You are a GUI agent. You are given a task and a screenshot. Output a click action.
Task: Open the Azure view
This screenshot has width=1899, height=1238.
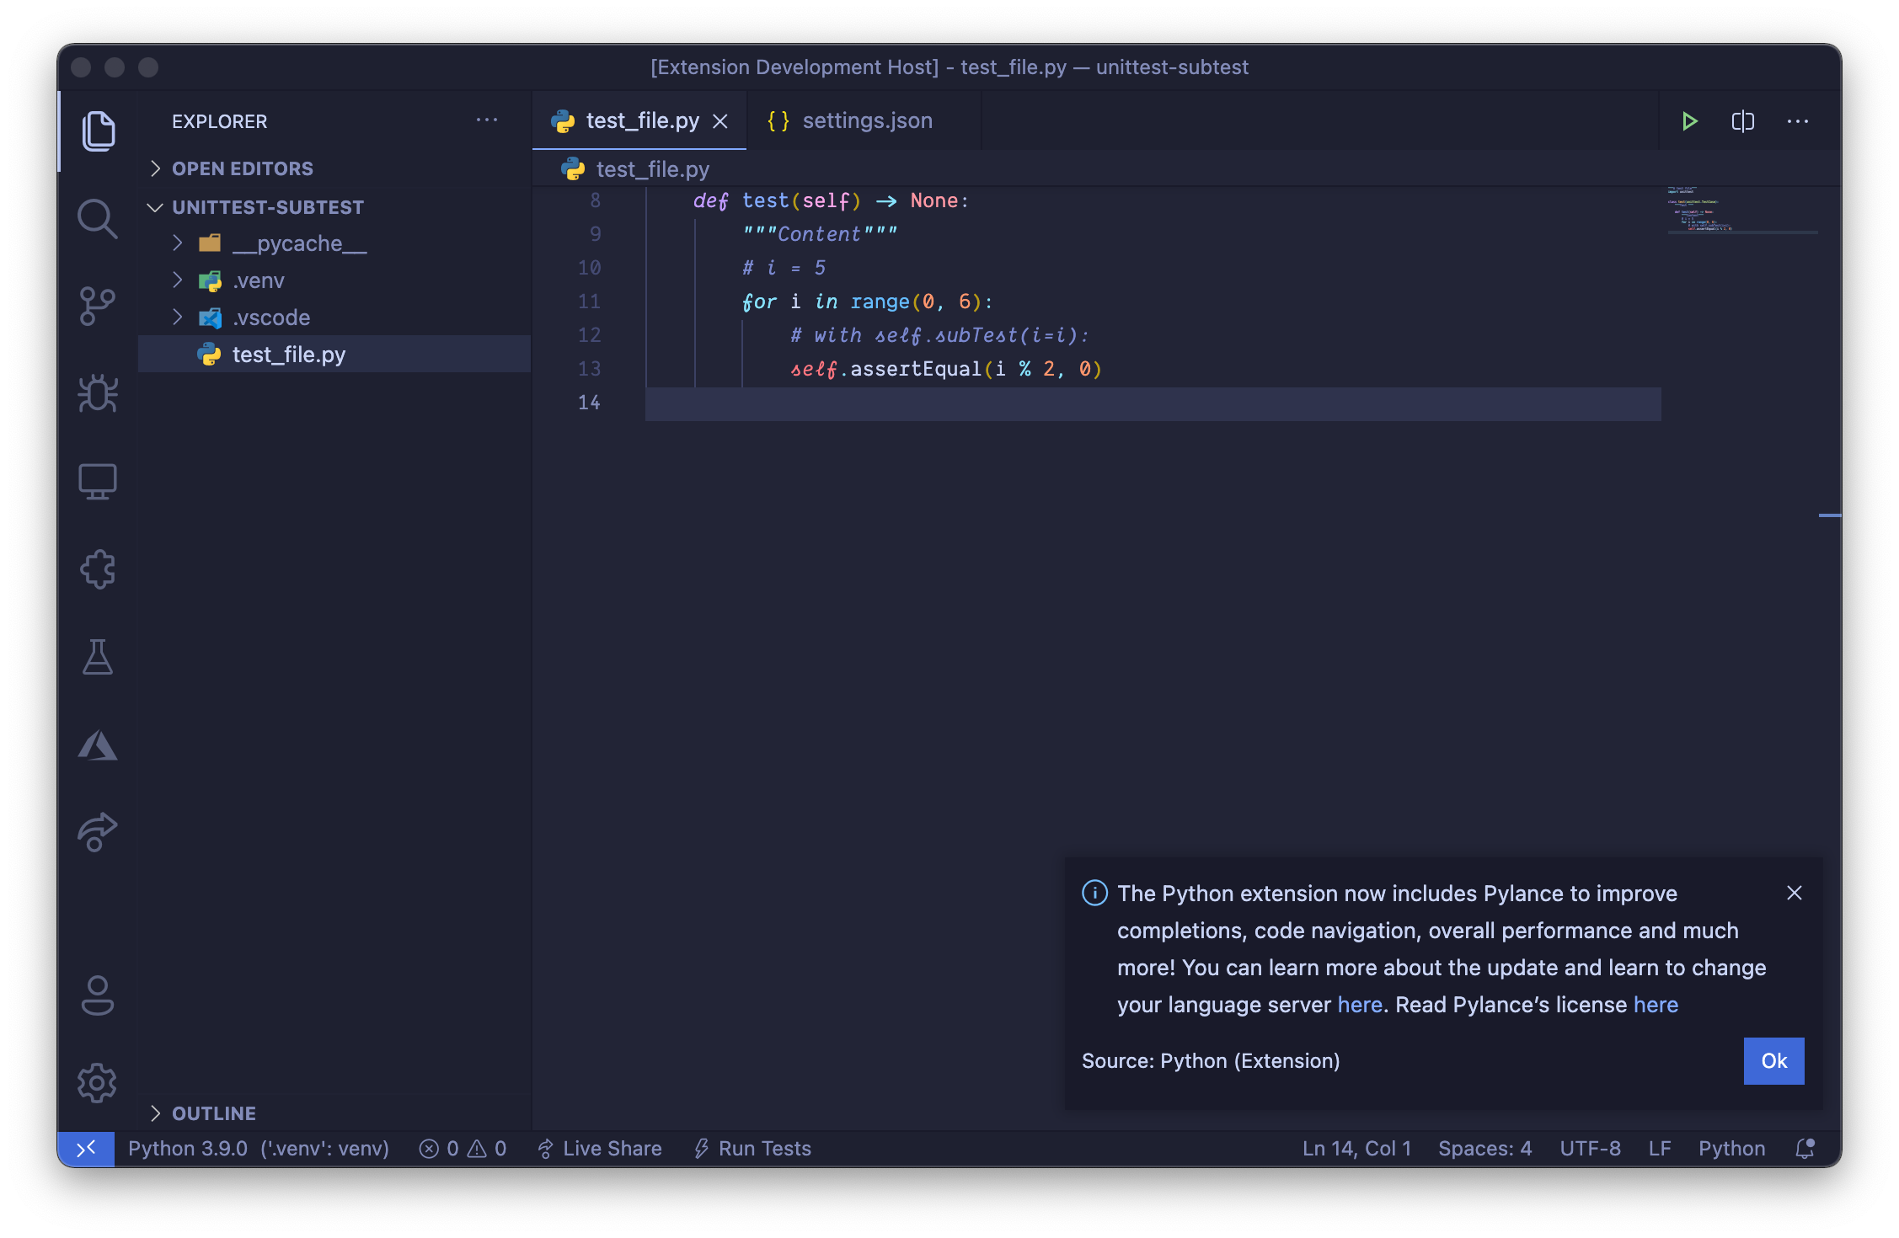click(x=98, y=745)
